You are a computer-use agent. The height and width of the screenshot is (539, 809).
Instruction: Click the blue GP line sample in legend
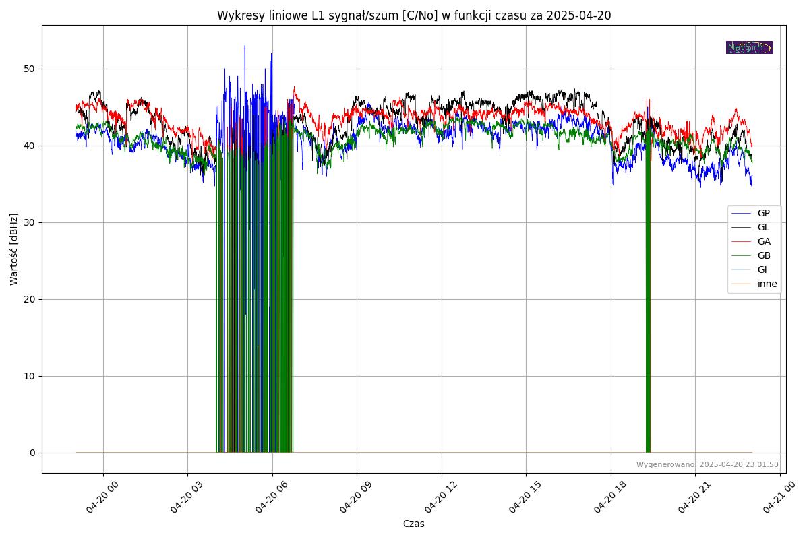(x=741, y=214)
